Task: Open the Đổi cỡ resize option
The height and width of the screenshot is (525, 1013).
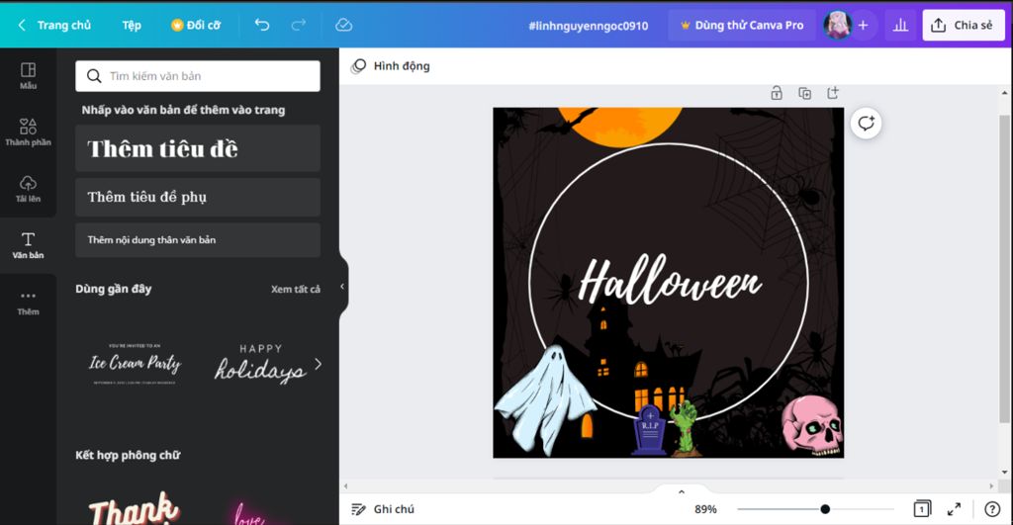Action: pyautogui.click(x=196, y=25)
